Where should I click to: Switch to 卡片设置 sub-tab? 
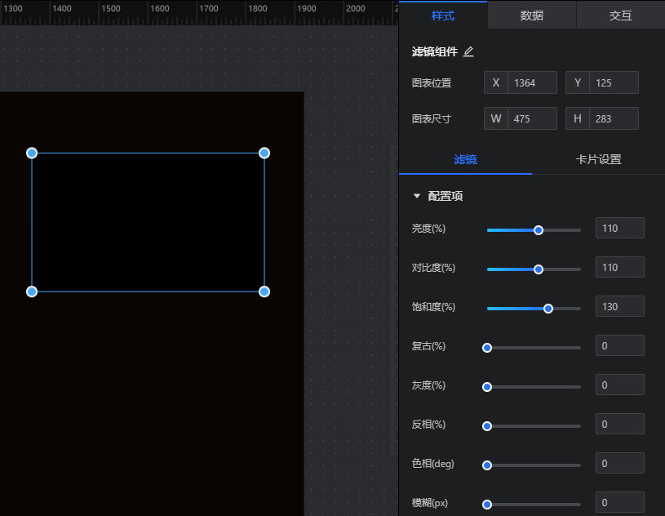pyautogui.click(x=598, y=159)
